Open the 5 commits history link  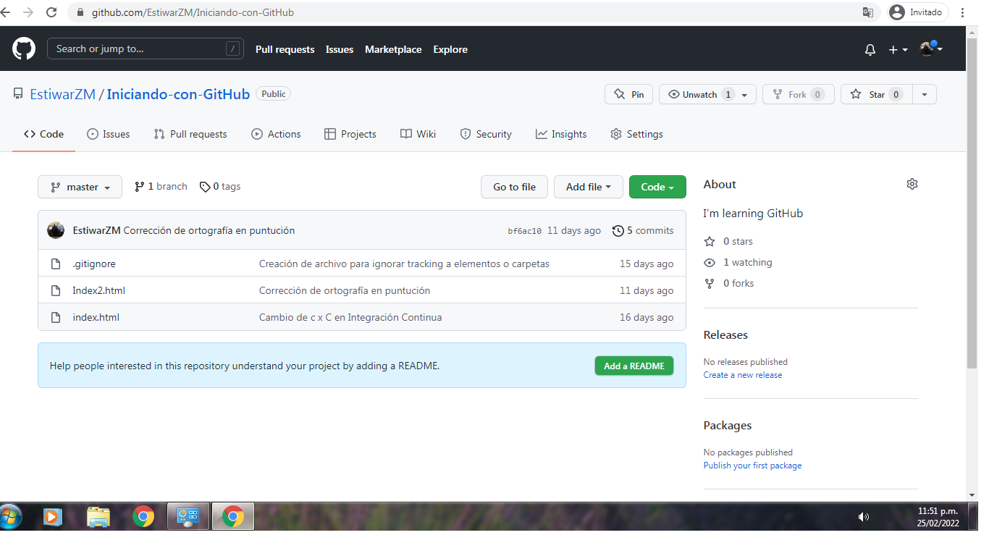[x=643, y=230]
